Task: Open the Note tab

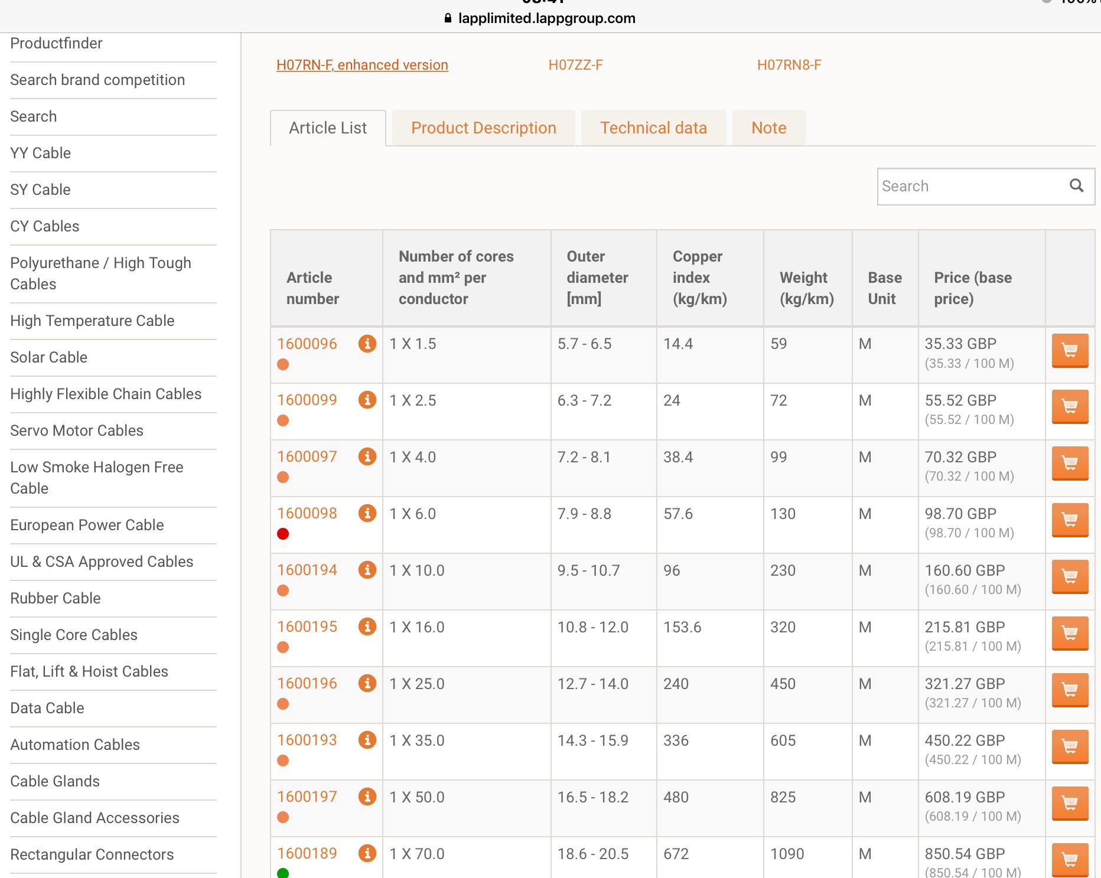Action: click(x=768, y=128)
